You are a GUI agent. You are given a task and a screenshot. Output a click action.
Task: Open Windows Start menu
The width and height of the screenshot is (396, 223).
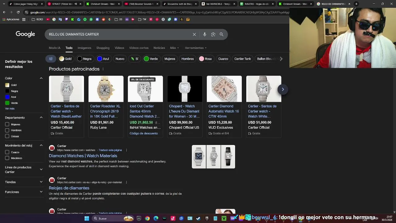click(87, 218)
